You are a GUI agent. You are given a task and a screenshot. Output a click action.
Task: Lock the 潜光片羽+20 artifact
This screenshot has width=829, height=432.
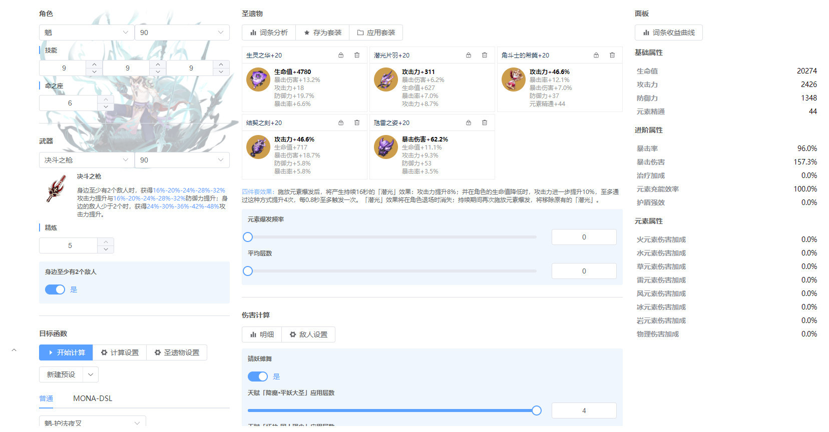[x=469, y=55]
